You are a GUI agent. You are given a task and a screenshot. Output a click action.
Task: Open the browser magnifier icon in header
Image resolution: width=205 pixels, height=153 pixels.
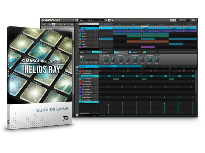tap(77, 20)
